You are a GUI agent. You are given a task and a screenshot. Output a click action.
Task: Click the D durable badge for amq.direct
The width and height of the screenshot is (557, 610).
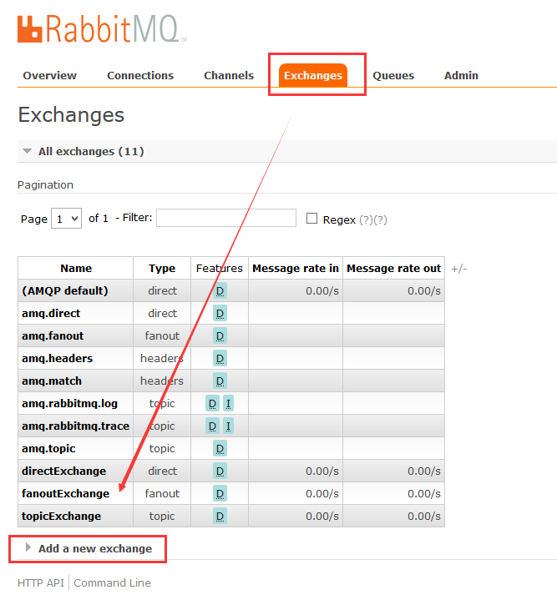coord(220,314)
